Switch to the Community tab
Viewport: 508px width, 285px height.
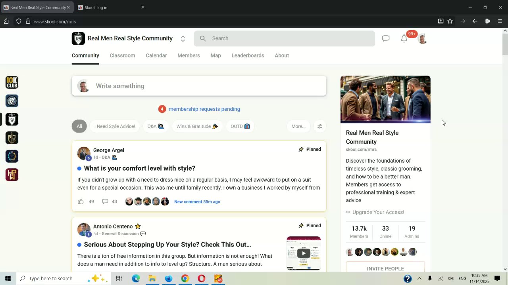85,55
